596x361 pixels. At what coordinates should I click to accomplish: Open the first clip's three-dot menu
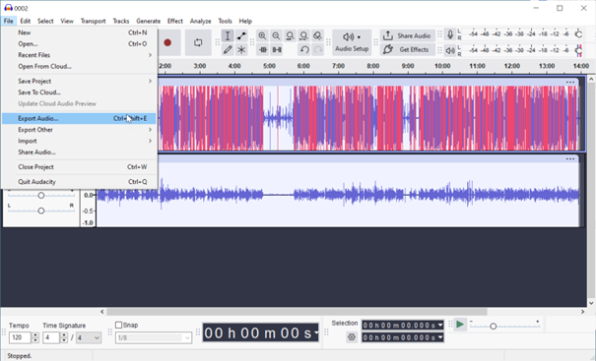click(x=570, y=82)
